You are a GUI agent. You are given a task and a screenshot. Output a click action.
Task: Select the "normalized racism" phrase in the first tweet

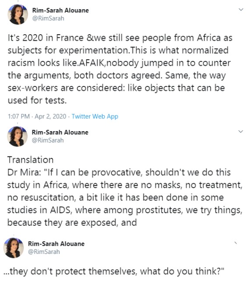pos(118,57)
